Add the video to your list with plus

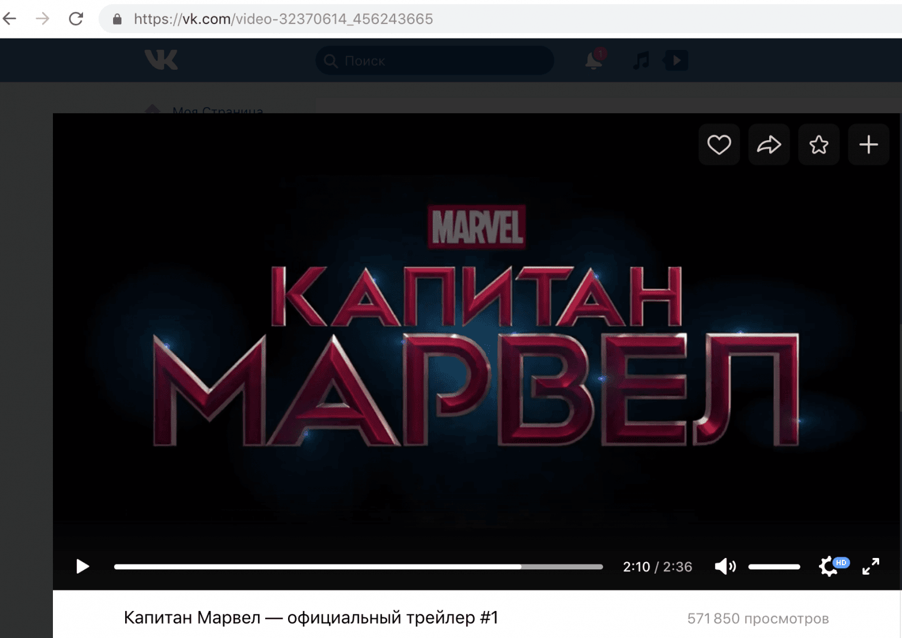click(869, 144)
